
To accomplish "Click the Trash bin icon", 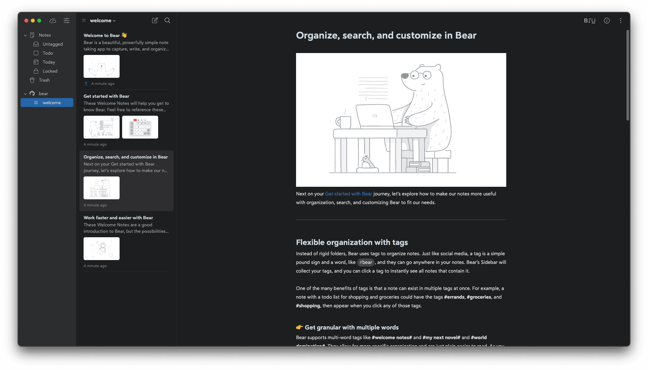I will [32, 80].
